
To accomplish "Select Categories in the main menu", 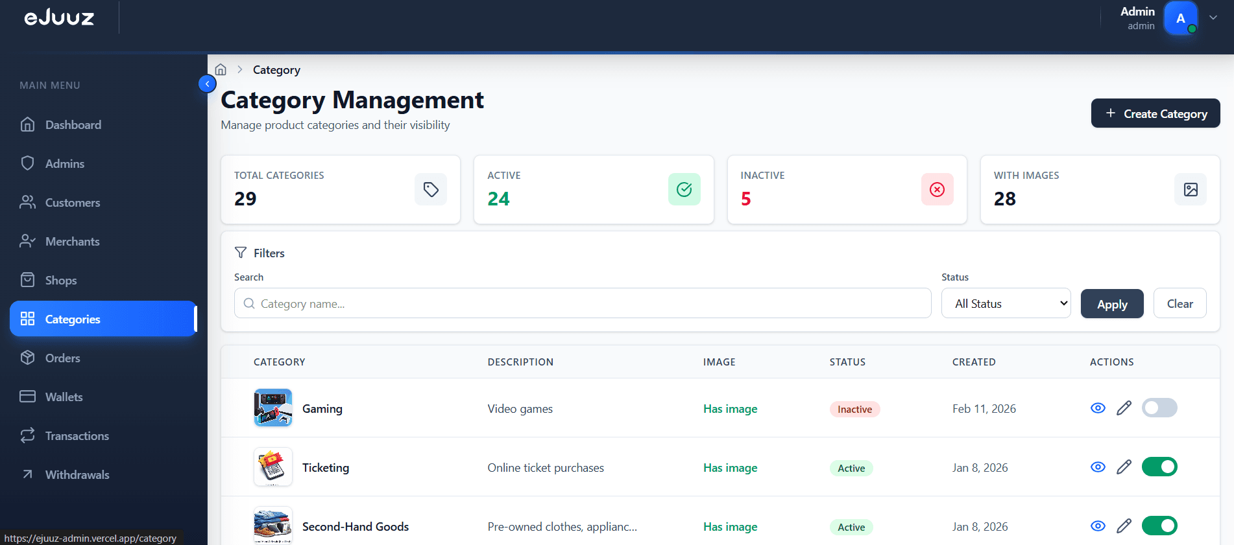I will (x=103, y=319).
